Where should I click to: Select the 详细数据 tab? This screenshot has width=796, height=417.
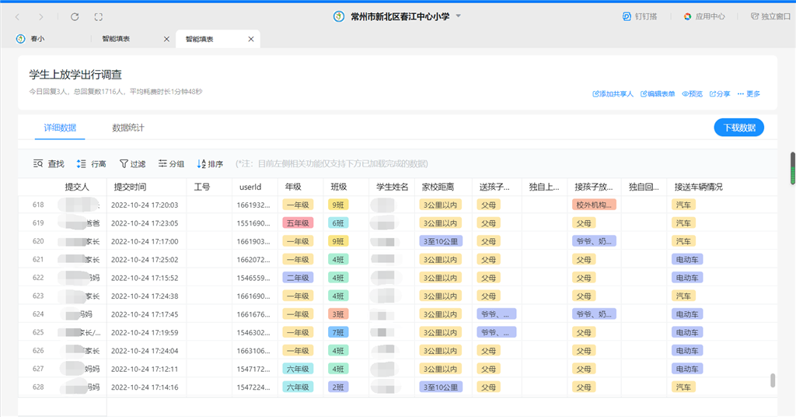[60, 128]
